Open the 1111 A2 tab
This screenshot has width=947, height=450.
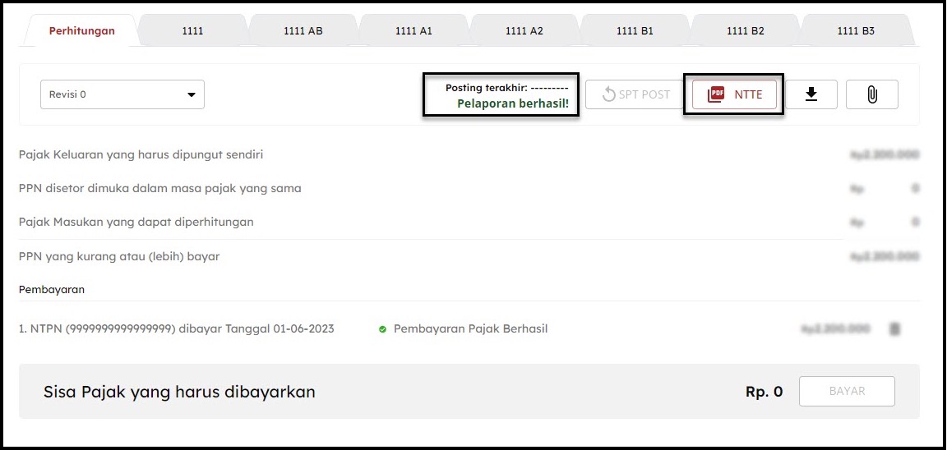(x=524, y=31)
